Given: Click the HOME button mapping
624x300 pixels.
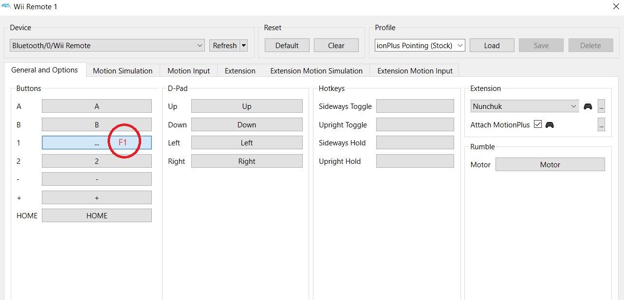Looking at the screenshot, I should [x=97, y=215].
